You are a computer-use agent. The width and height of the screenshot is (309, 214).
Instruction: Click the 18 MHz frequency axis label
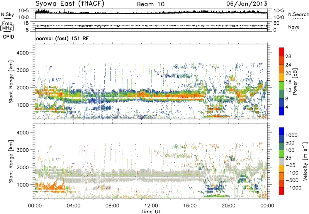tap(25, 23)
